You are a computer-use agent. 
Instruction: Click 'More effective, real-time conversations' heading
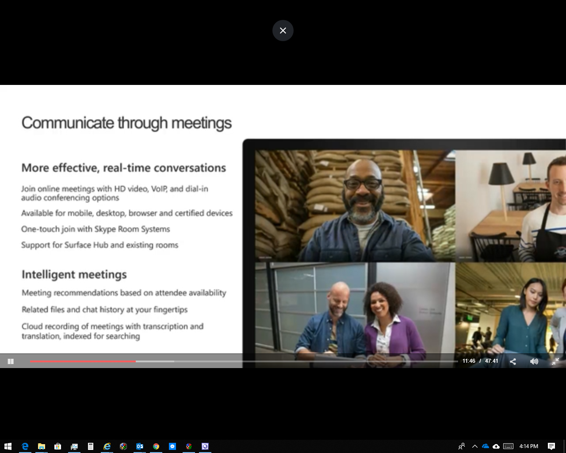(x=124, y=168)
